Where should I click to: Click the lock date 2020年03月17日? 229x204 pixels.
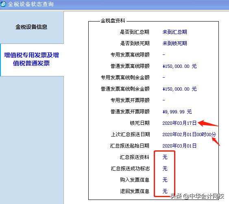coord(179,123)
